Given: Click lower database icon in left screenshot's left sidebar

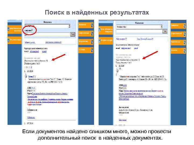Looking at the screenshot, I should [8, 40].
